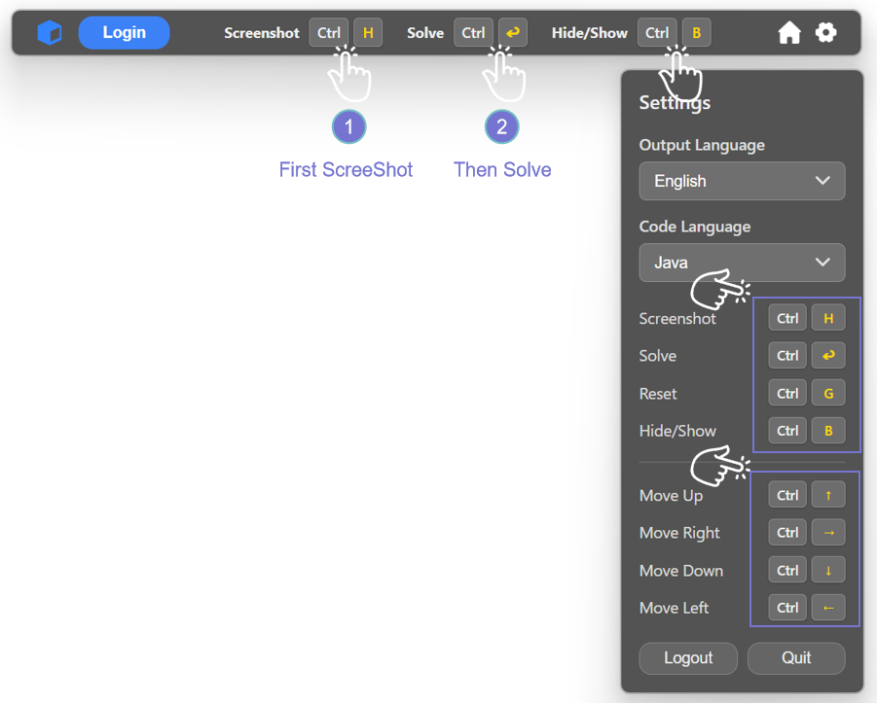Click the Hide/Show label in top bar
The height and width of the screenshot is (704, 877).
[x=590, y=33]
